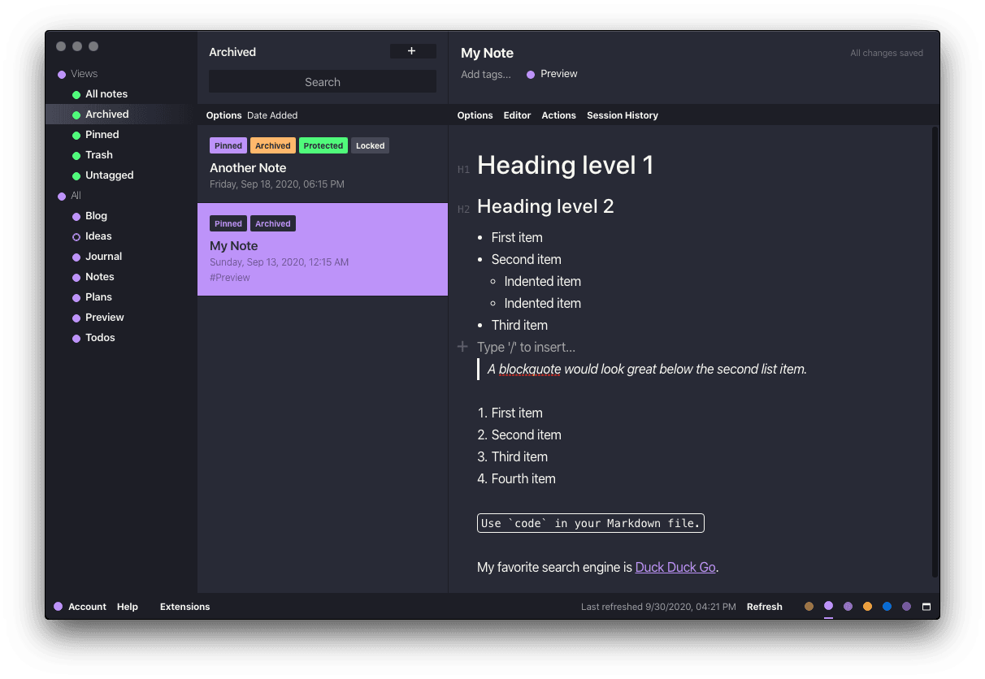Select the brown theme dot in the status bar

click(x=809, y=607)
